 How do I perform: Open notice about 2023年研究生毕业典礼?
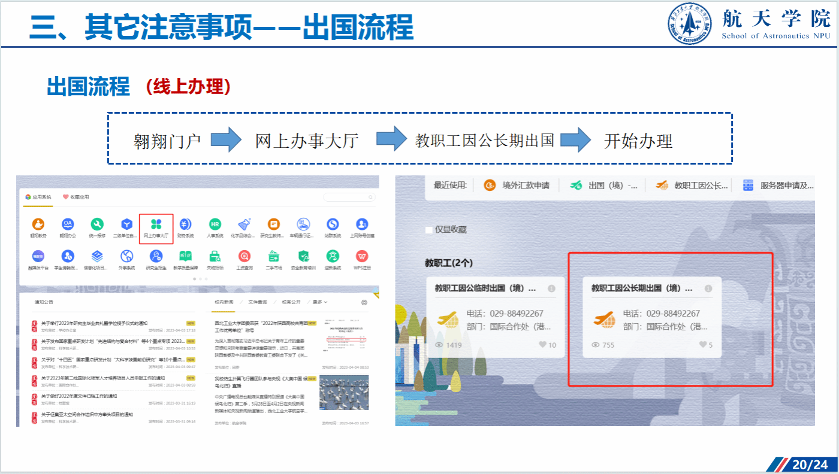click(94, 323)
